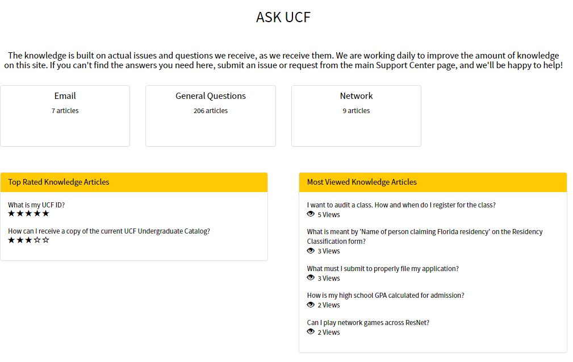The width and height of the screenshot is (573, 362).
Task: Open the high school GPA calculation article
Action: tap(386, 296)
